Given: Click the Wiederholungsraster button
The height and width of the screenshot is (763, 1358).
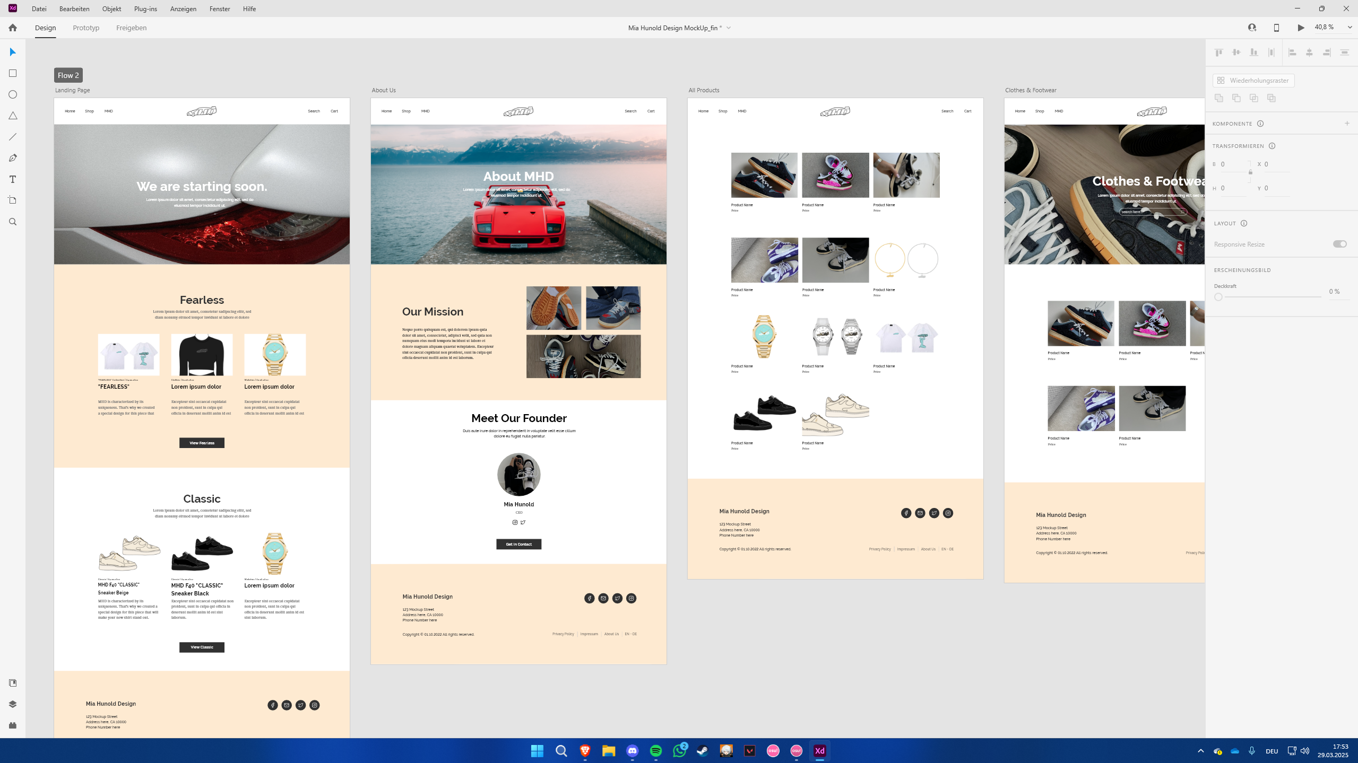Looking at the screenshot, I should (x=1253, y=80).
